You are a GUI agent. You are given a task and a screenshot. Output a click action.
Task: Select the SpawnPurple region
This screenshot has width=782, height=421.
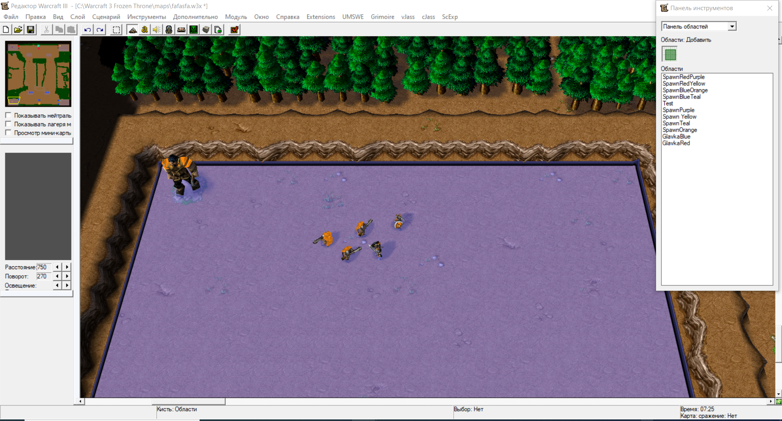[678, 110]
